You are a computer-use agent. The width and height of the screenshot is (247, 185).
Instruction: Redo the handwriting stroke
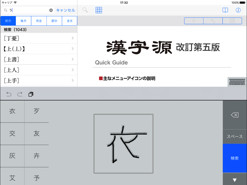tap(20, 94)
